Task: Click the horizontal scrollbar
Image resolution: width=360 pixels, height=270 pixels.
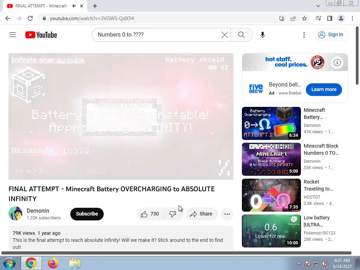Action: point(176,253)
